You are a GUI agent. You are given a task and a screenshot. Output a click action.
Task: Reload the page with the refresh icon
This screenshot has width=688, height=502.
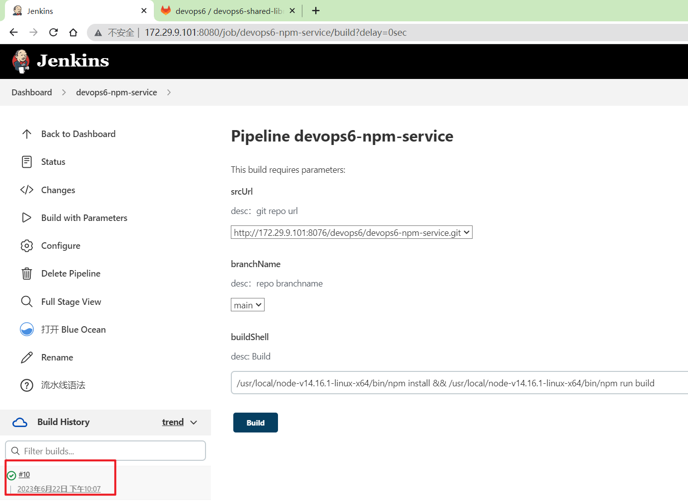[x=54, y=32]
